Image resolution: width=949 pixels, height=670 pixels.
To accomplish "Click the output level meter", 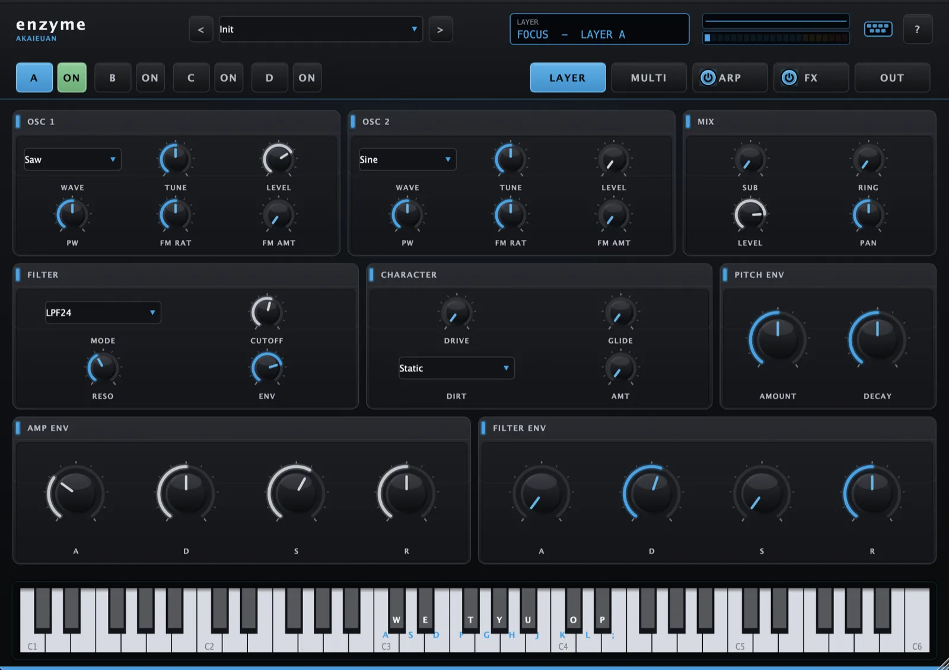I will (776, 38).
